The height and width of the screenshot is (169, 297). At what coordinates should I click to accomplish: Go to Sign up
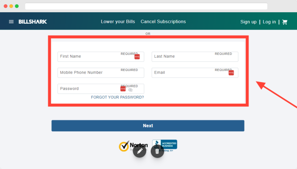(248, 22)
